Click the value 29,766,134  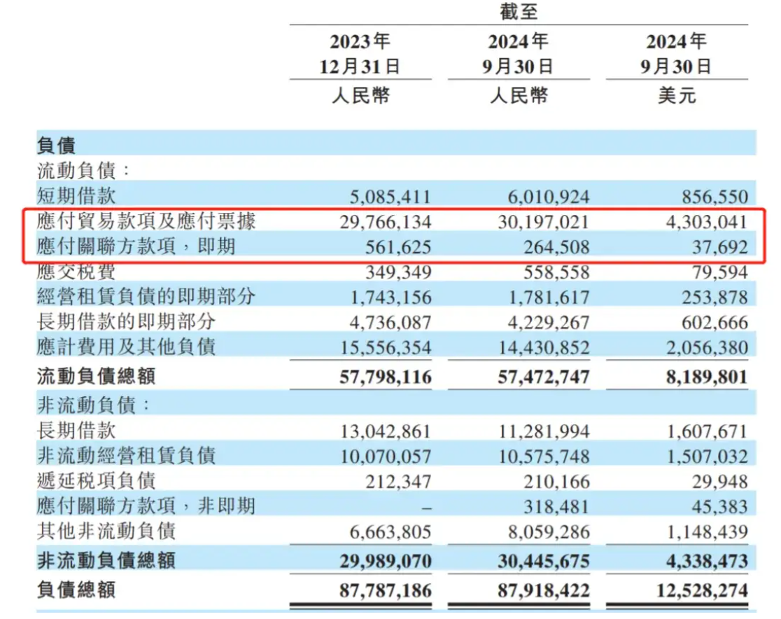point(386,222)
